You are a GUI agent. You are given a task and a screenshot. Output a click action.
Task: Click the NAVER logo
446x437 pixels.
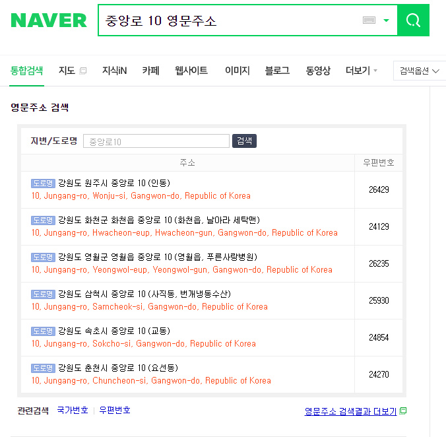click(49, 20)
